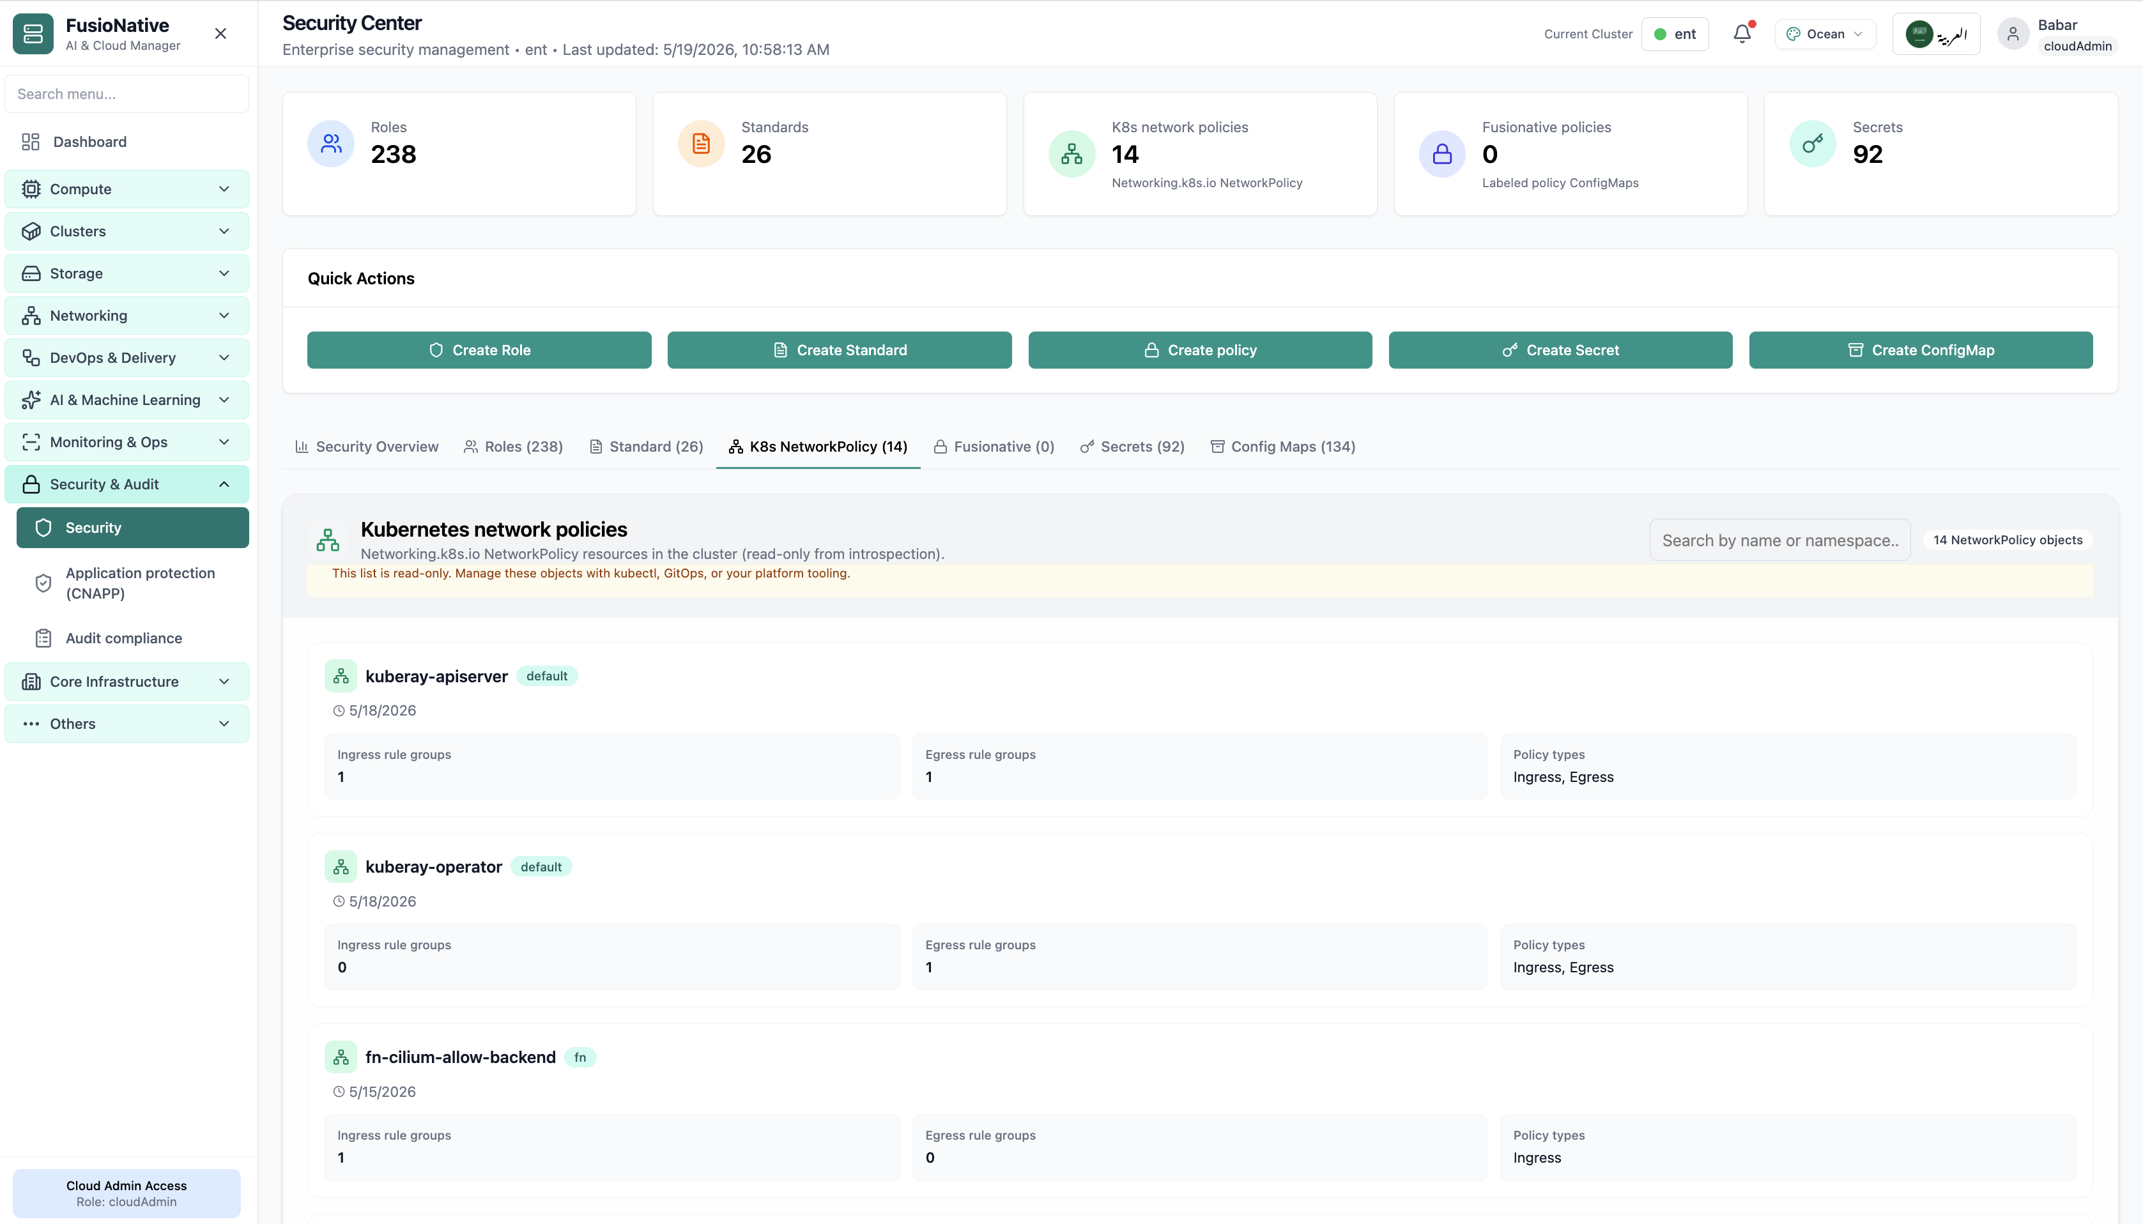The image size is (2143, 1224).
Task: Click the Cloud Admin Access role panel
Action: tap(126, 1193)
